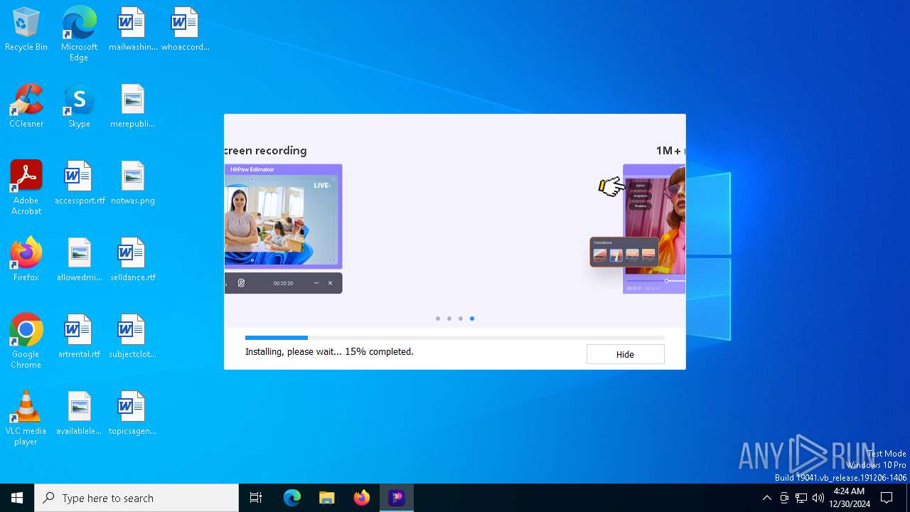The image size is (910, 512).
Task: Open CCleaner desktop shortcut
Action: click(x=26, y=107)
